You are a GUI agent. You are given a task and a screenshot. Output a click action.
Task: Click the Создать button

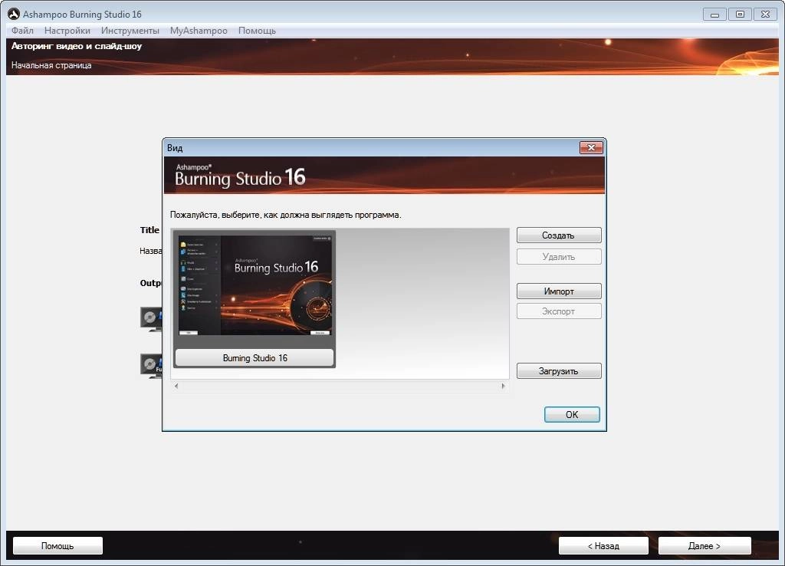(559, 235)
